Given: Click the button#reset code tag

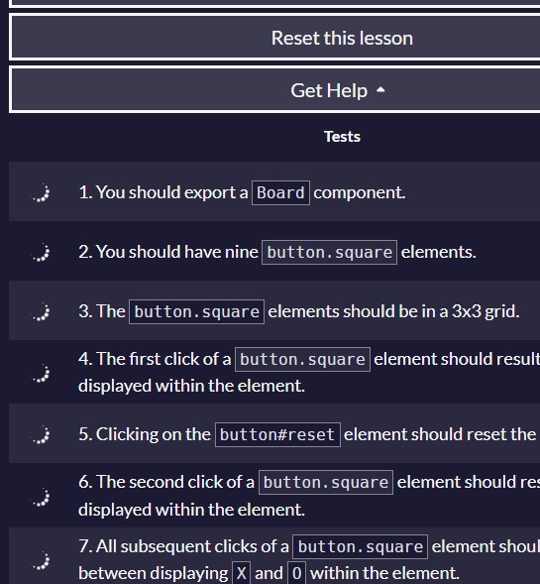Looking at the screenshot, I should click(277, 434).
